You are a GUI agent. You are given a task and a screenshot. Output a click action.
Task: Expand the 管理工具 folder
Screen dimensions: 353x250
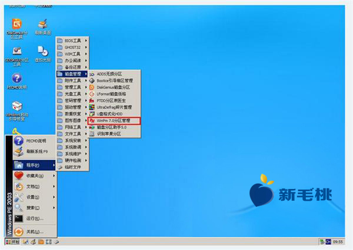(72, 87)
